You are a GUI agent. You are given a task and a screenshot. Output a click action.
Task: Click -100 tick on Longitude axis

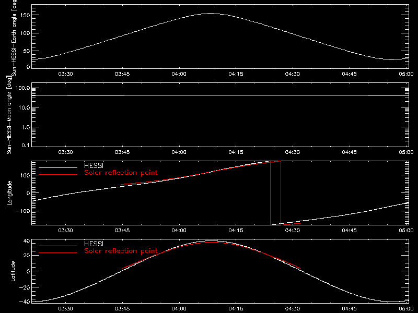coord(24,211)
